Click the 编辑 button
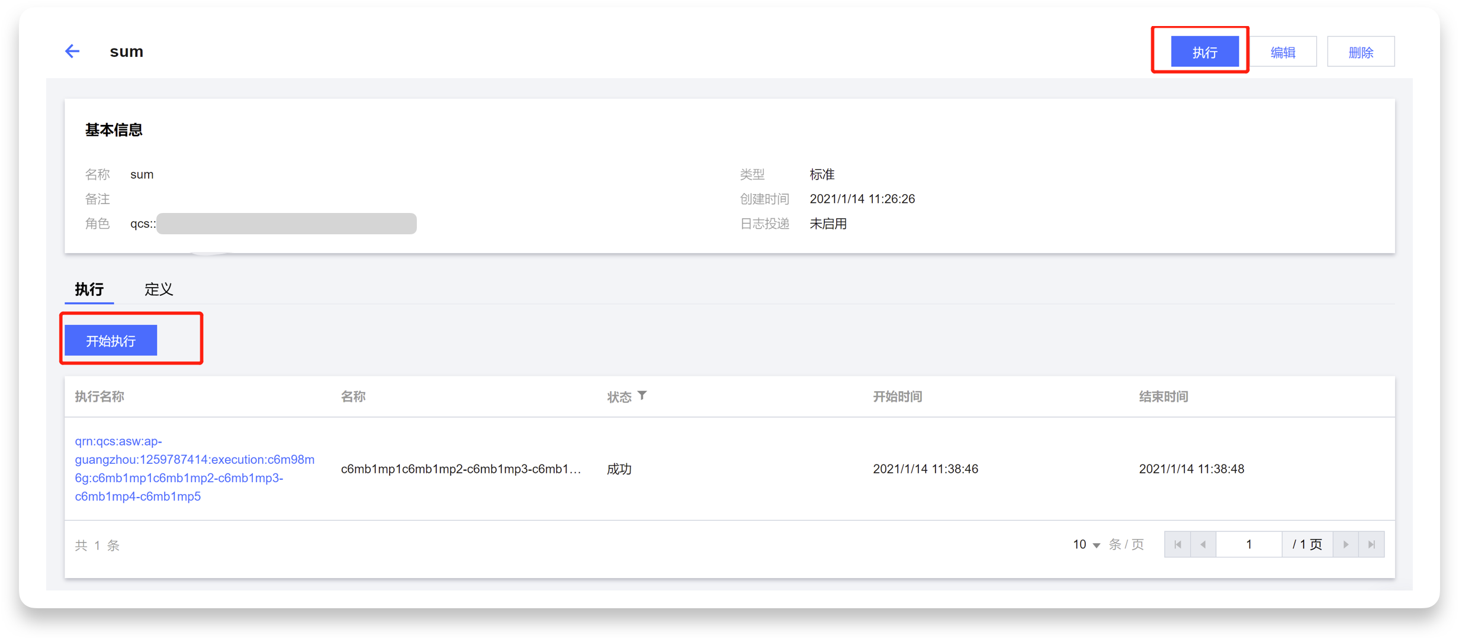 pyautogui.click(x=1283, y=52)
